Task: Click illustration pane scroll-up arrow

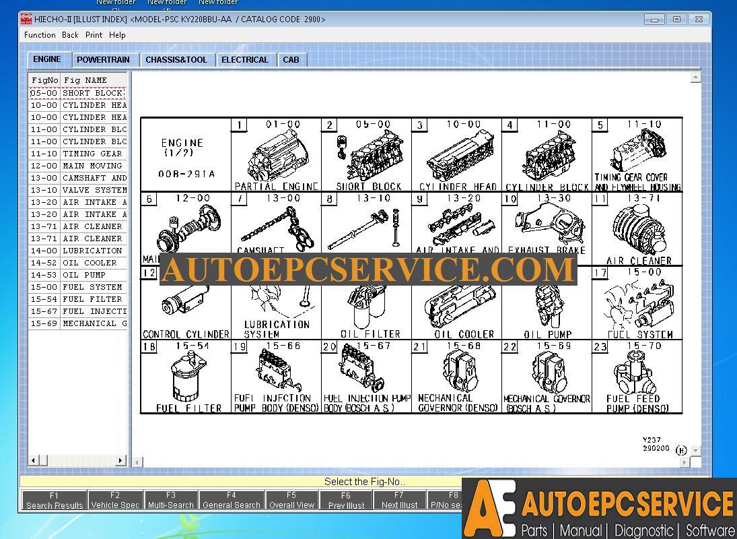Action: pos(696,77)
